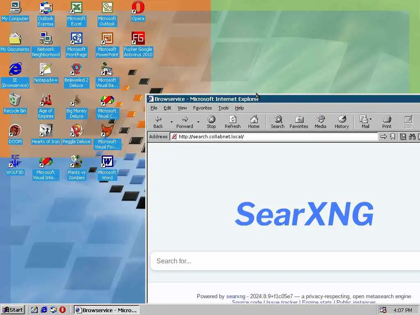Click the 4:07 PM taskbar clock
Viewport: 420px width, 315px height.
point(403,310)
